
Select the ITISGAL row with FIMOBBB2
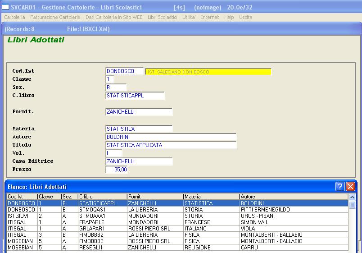tap(177, 235)
